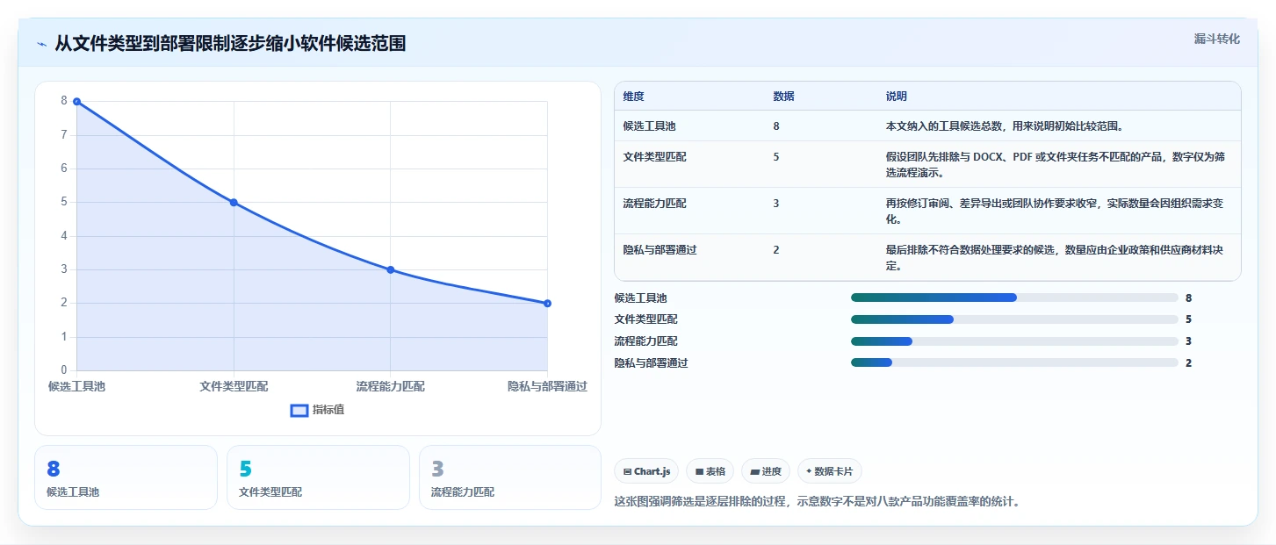Image resolution: width=1276 pixels, height=545 pixels.
Task: Click the main title 从文件类型到部署限制
Action: pyautogui.click(x=230, y=44)
